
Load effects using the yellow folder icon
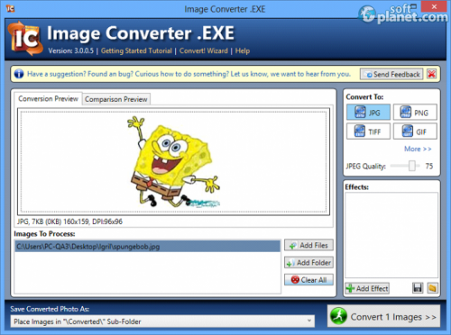pyautogui.click(x=432, y=288)
